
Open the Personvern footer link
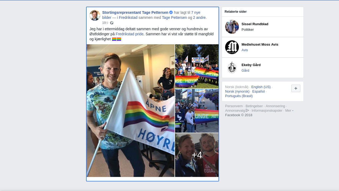coord(234,106)
